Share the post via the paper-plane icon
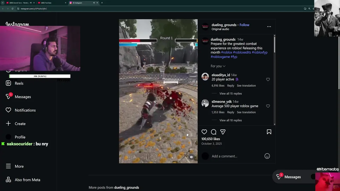This screenshot has height=191, width=340. click(223, 132)
